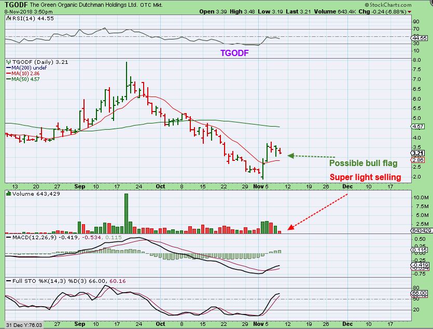Click the Super light selling annotation text

[x=365, y=177]
